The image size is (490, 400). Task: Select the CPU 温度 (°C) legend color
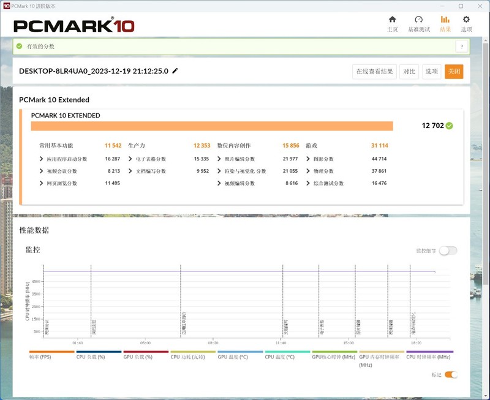(287, 352)
